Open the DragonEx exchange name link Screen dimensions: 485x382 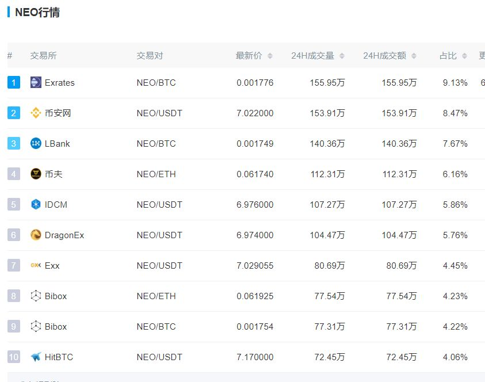(64, 235)
